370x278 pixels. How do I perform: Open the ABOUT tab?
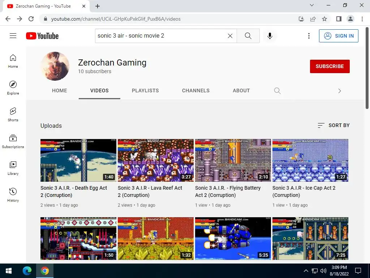[241, 90]
